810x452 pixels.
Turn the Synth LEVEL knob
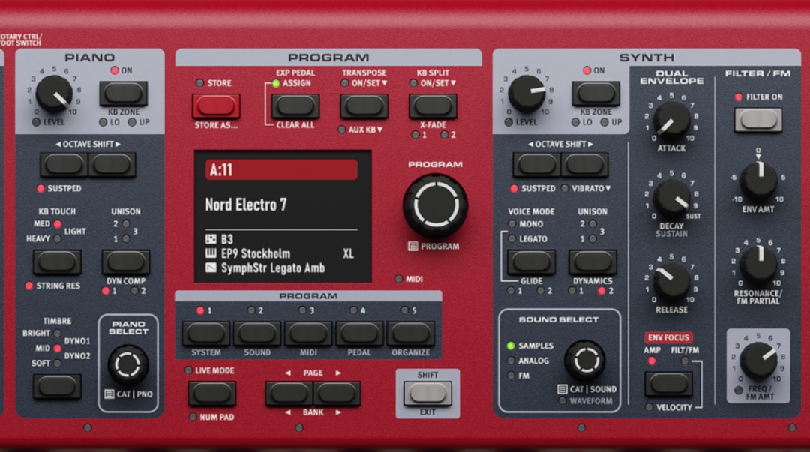click(x=526, y=94)
